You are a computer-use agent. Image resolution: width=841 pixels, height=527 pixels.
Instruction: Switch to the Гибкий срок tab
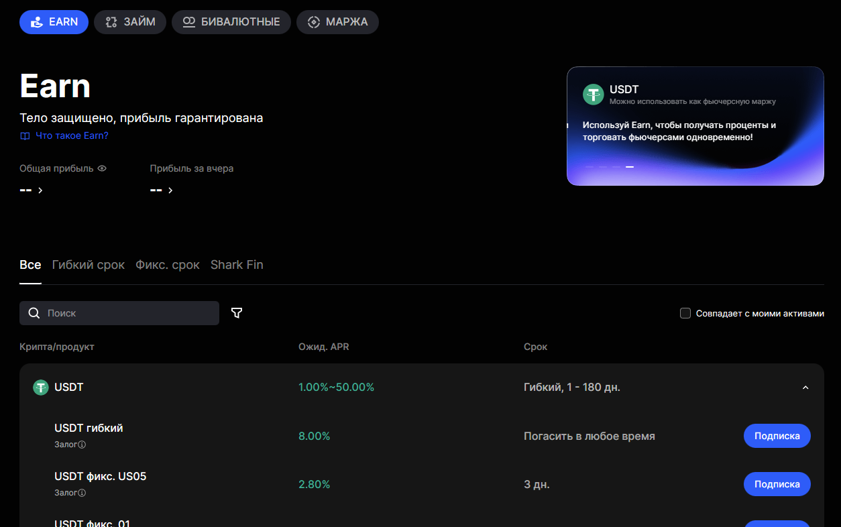[89, 265]
